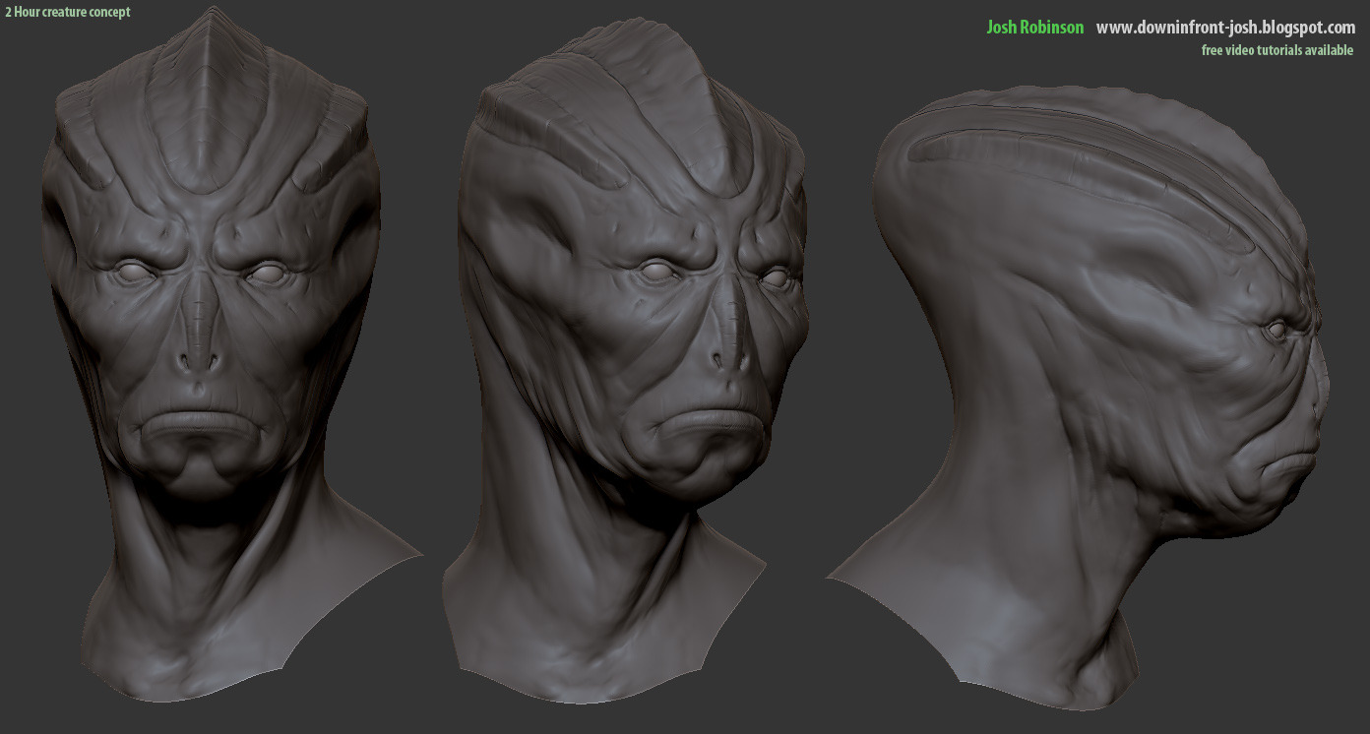
Task: Click the eye of the side profile head
Action: point(1277,331)
